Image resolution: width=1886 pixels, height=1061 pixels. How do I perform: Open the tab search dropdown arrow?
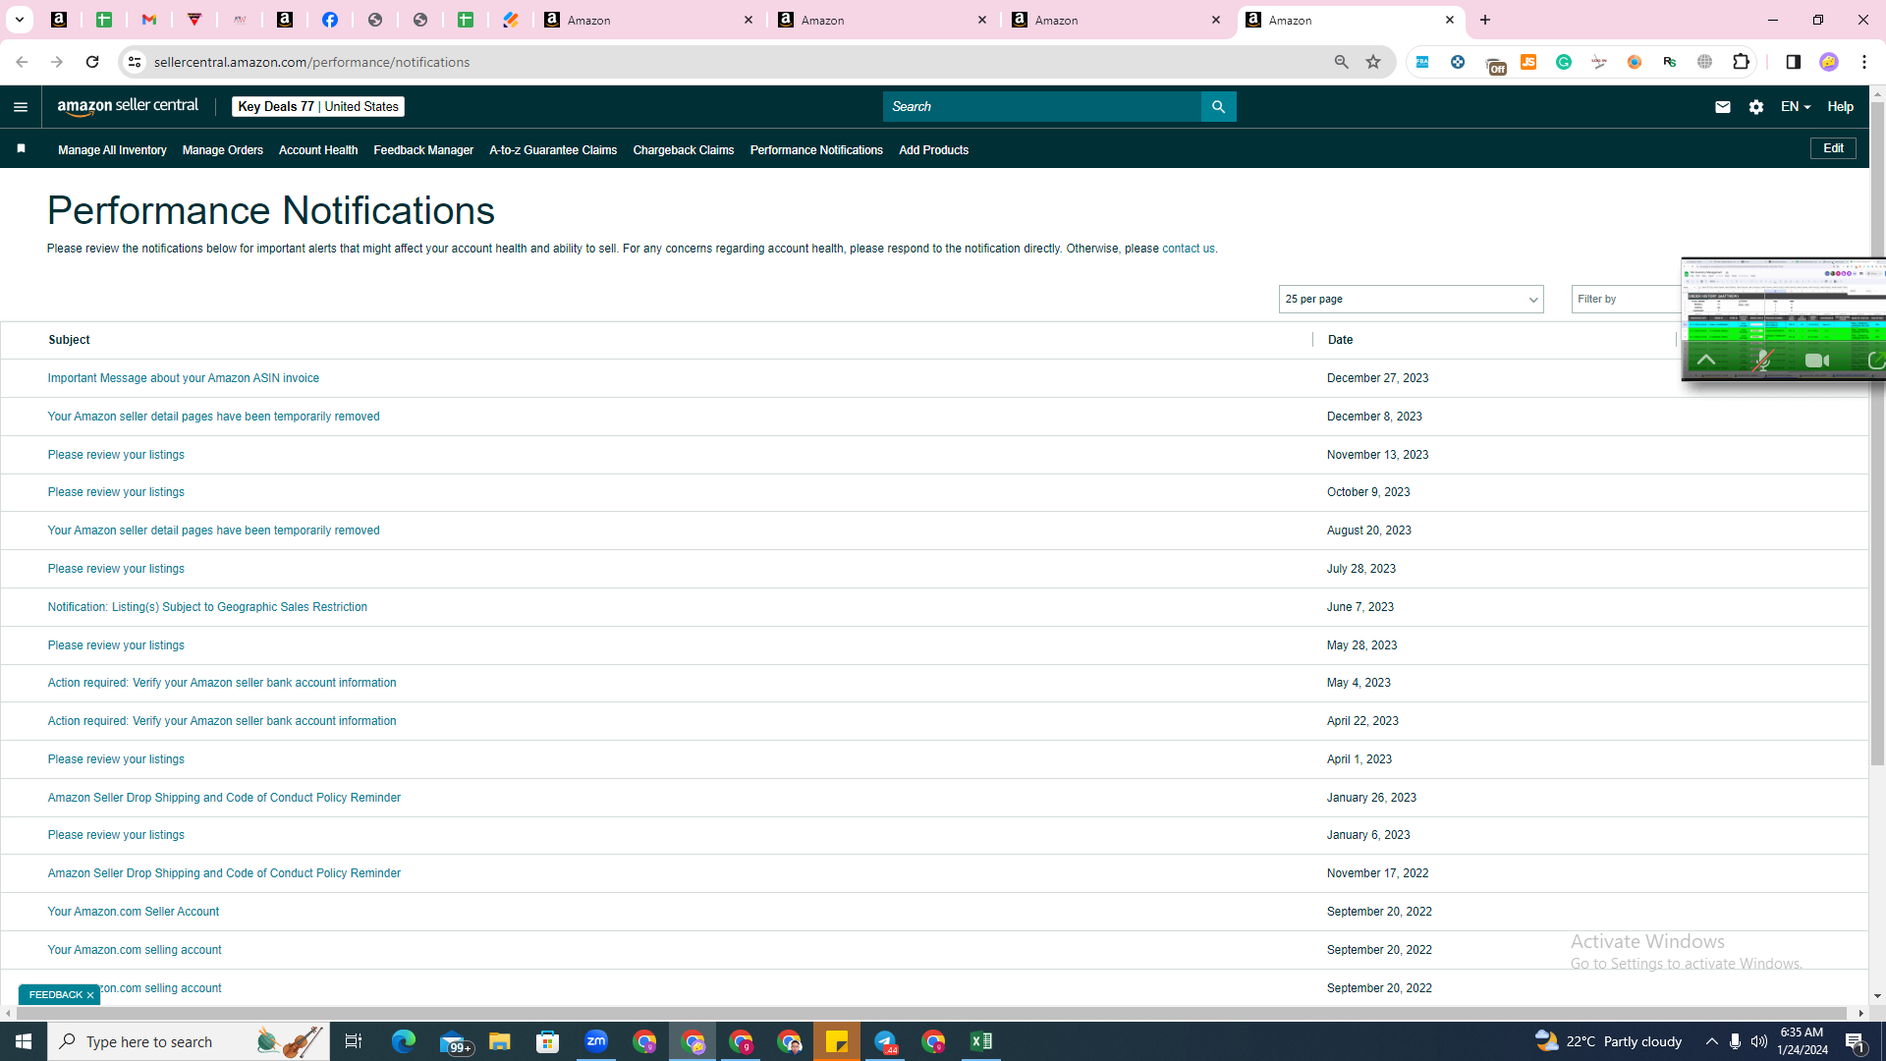point(19,20)
